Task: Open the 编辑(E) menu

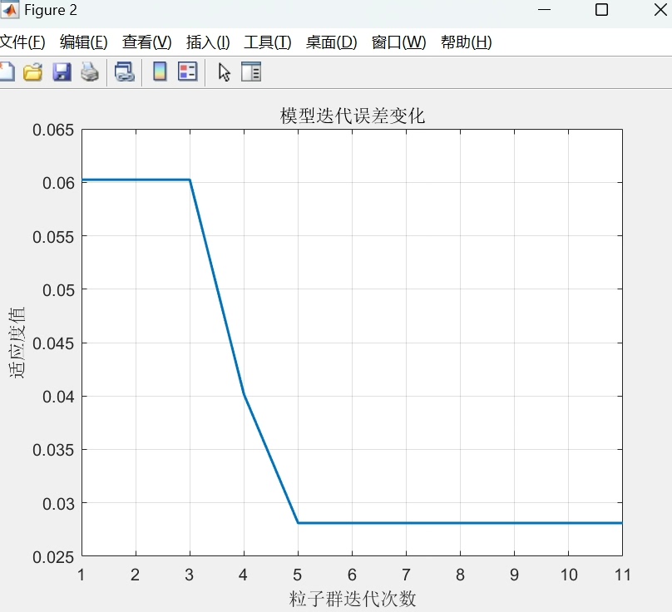Action: click(x=82, y=42)
